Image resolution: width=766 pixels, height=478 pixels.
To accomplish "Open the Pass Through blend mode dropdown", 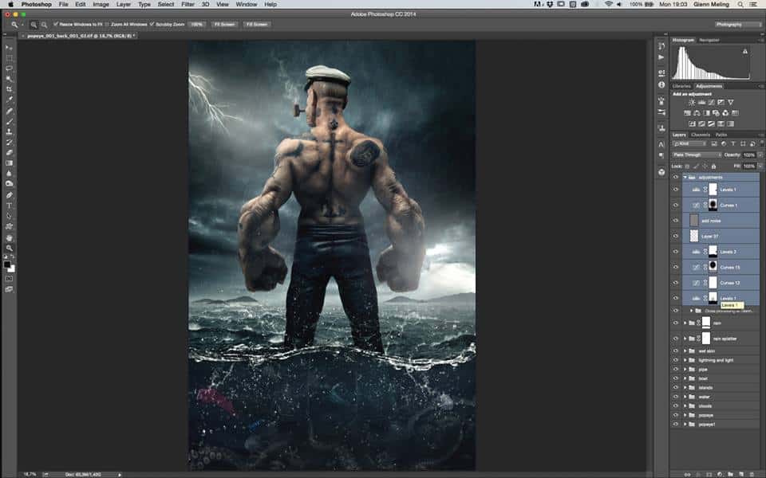I will coord(697,155).
